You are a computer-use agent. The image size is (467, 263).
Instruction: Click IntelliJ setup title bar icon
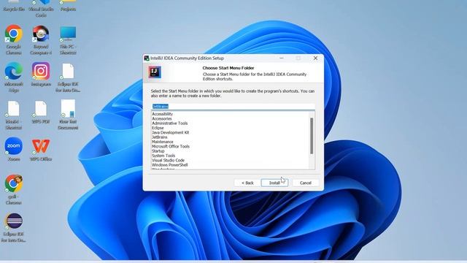(x=147, y=58)
